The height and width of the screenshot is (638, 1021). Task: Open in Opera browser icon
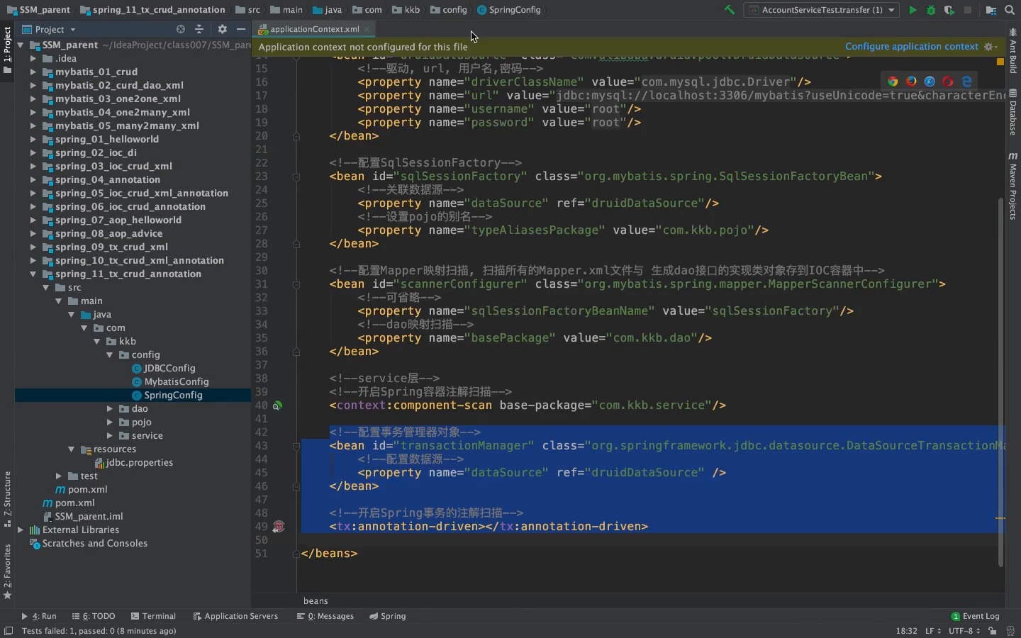948,82
